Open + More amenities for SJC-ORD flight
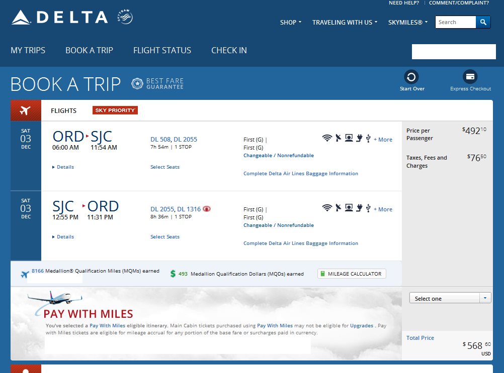The image size is (504, 373). tap(383, 209)
